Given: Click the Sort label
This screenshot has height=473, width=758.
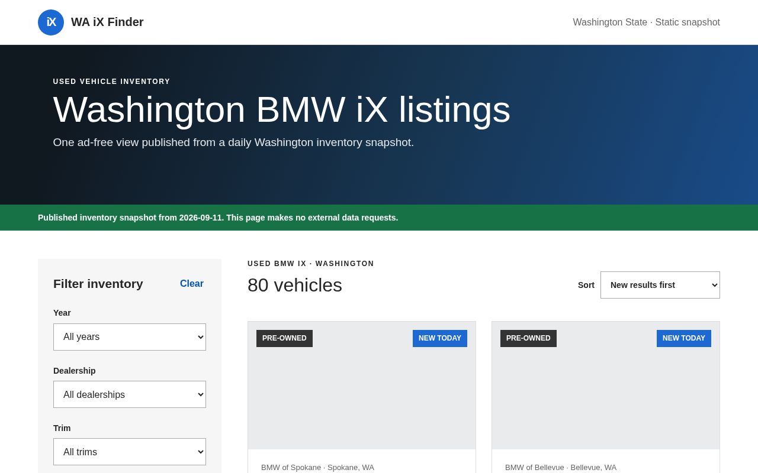Looking at the screenshot, I should [x=586, y=285].
